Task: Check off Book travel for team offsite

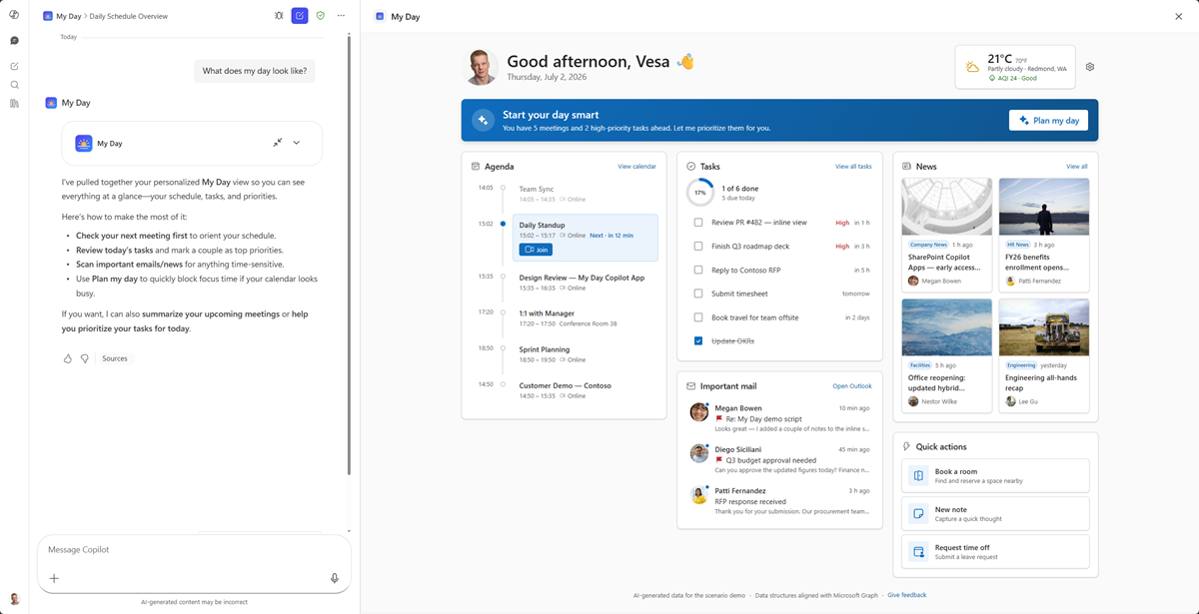Action: [698, 317]
